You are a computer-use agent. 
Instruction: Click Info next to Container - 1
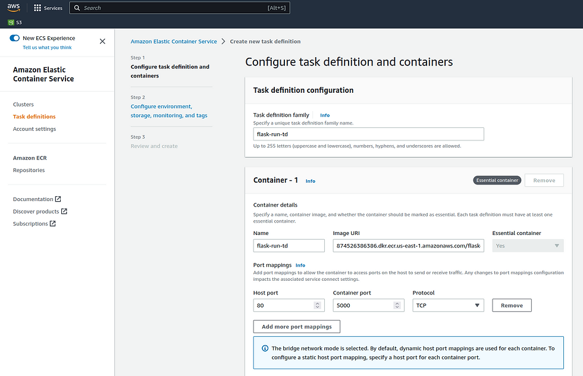point(311,181)
